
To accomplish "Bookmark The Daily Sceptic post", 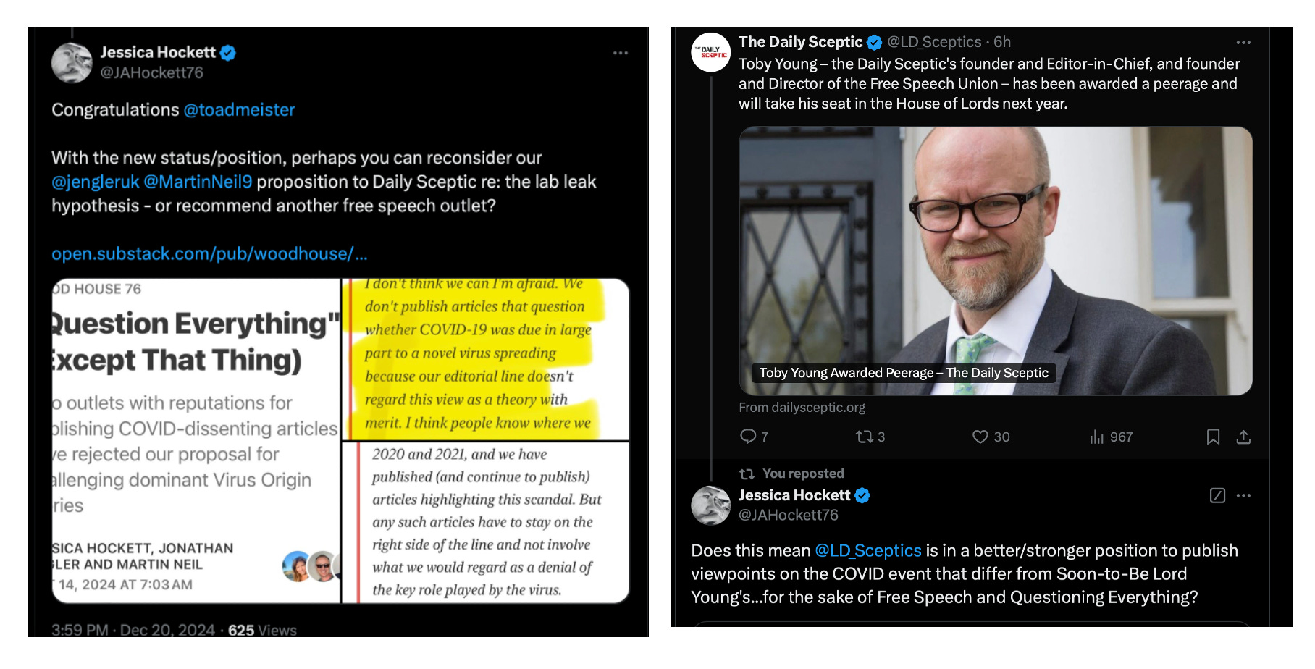I will 1213,437.
